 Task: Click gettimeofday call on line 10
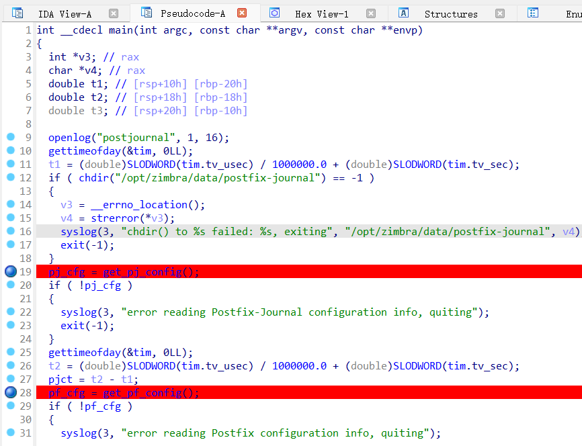pos(85,151)
